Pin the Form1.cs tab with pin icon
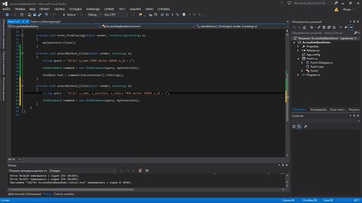The image size is (362, 203). click(x=23, y=21)
